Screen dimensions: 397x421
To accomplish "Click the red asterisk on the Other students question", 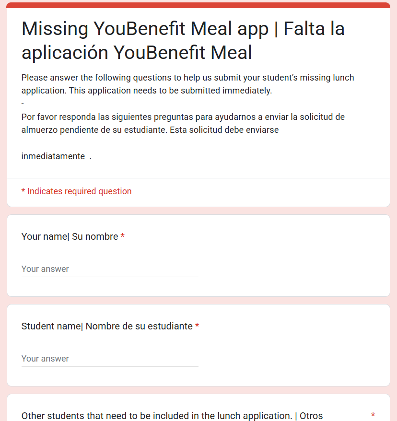I will 373,415.
